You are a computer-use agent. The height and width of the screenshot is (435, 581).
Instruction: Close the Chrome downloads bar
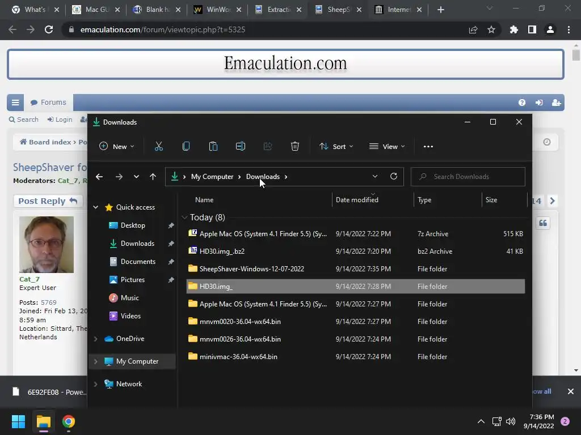(571, 391)
